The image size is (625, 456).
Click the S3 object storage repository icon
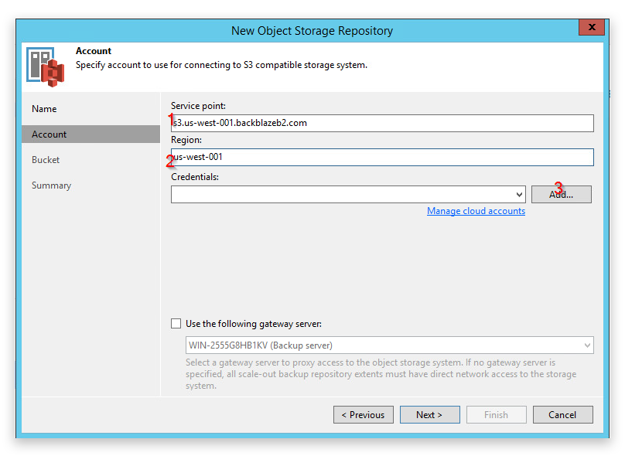tap(46, 66)
